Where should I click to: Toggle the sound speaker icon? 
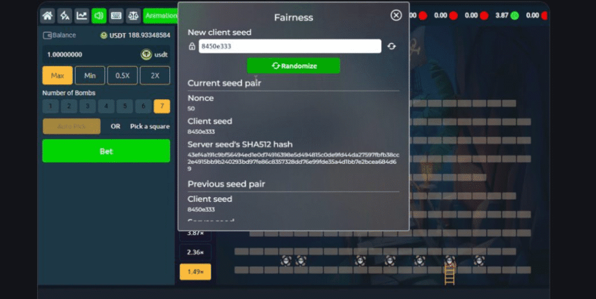pyautogui.click(x=99, y=15)
